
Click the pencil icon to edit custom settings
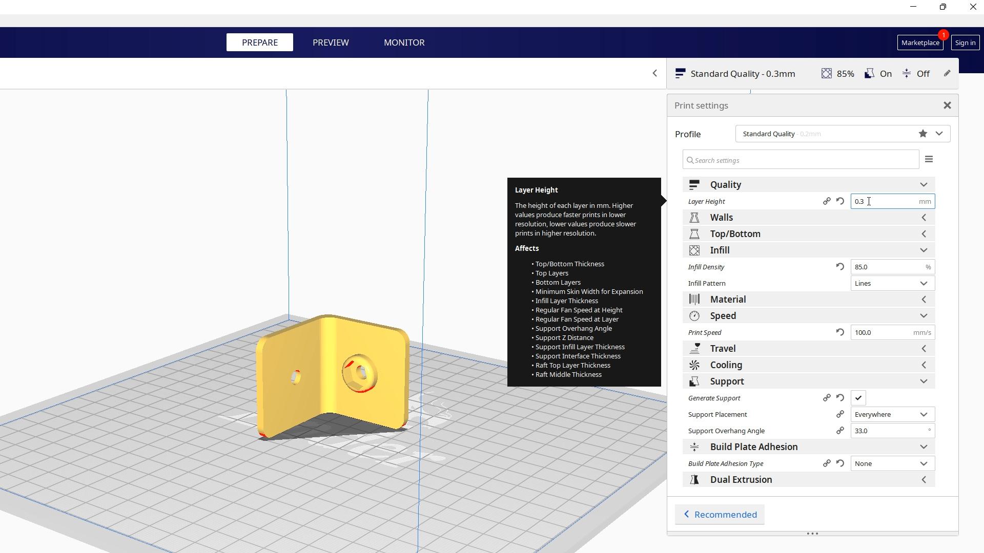947,73
